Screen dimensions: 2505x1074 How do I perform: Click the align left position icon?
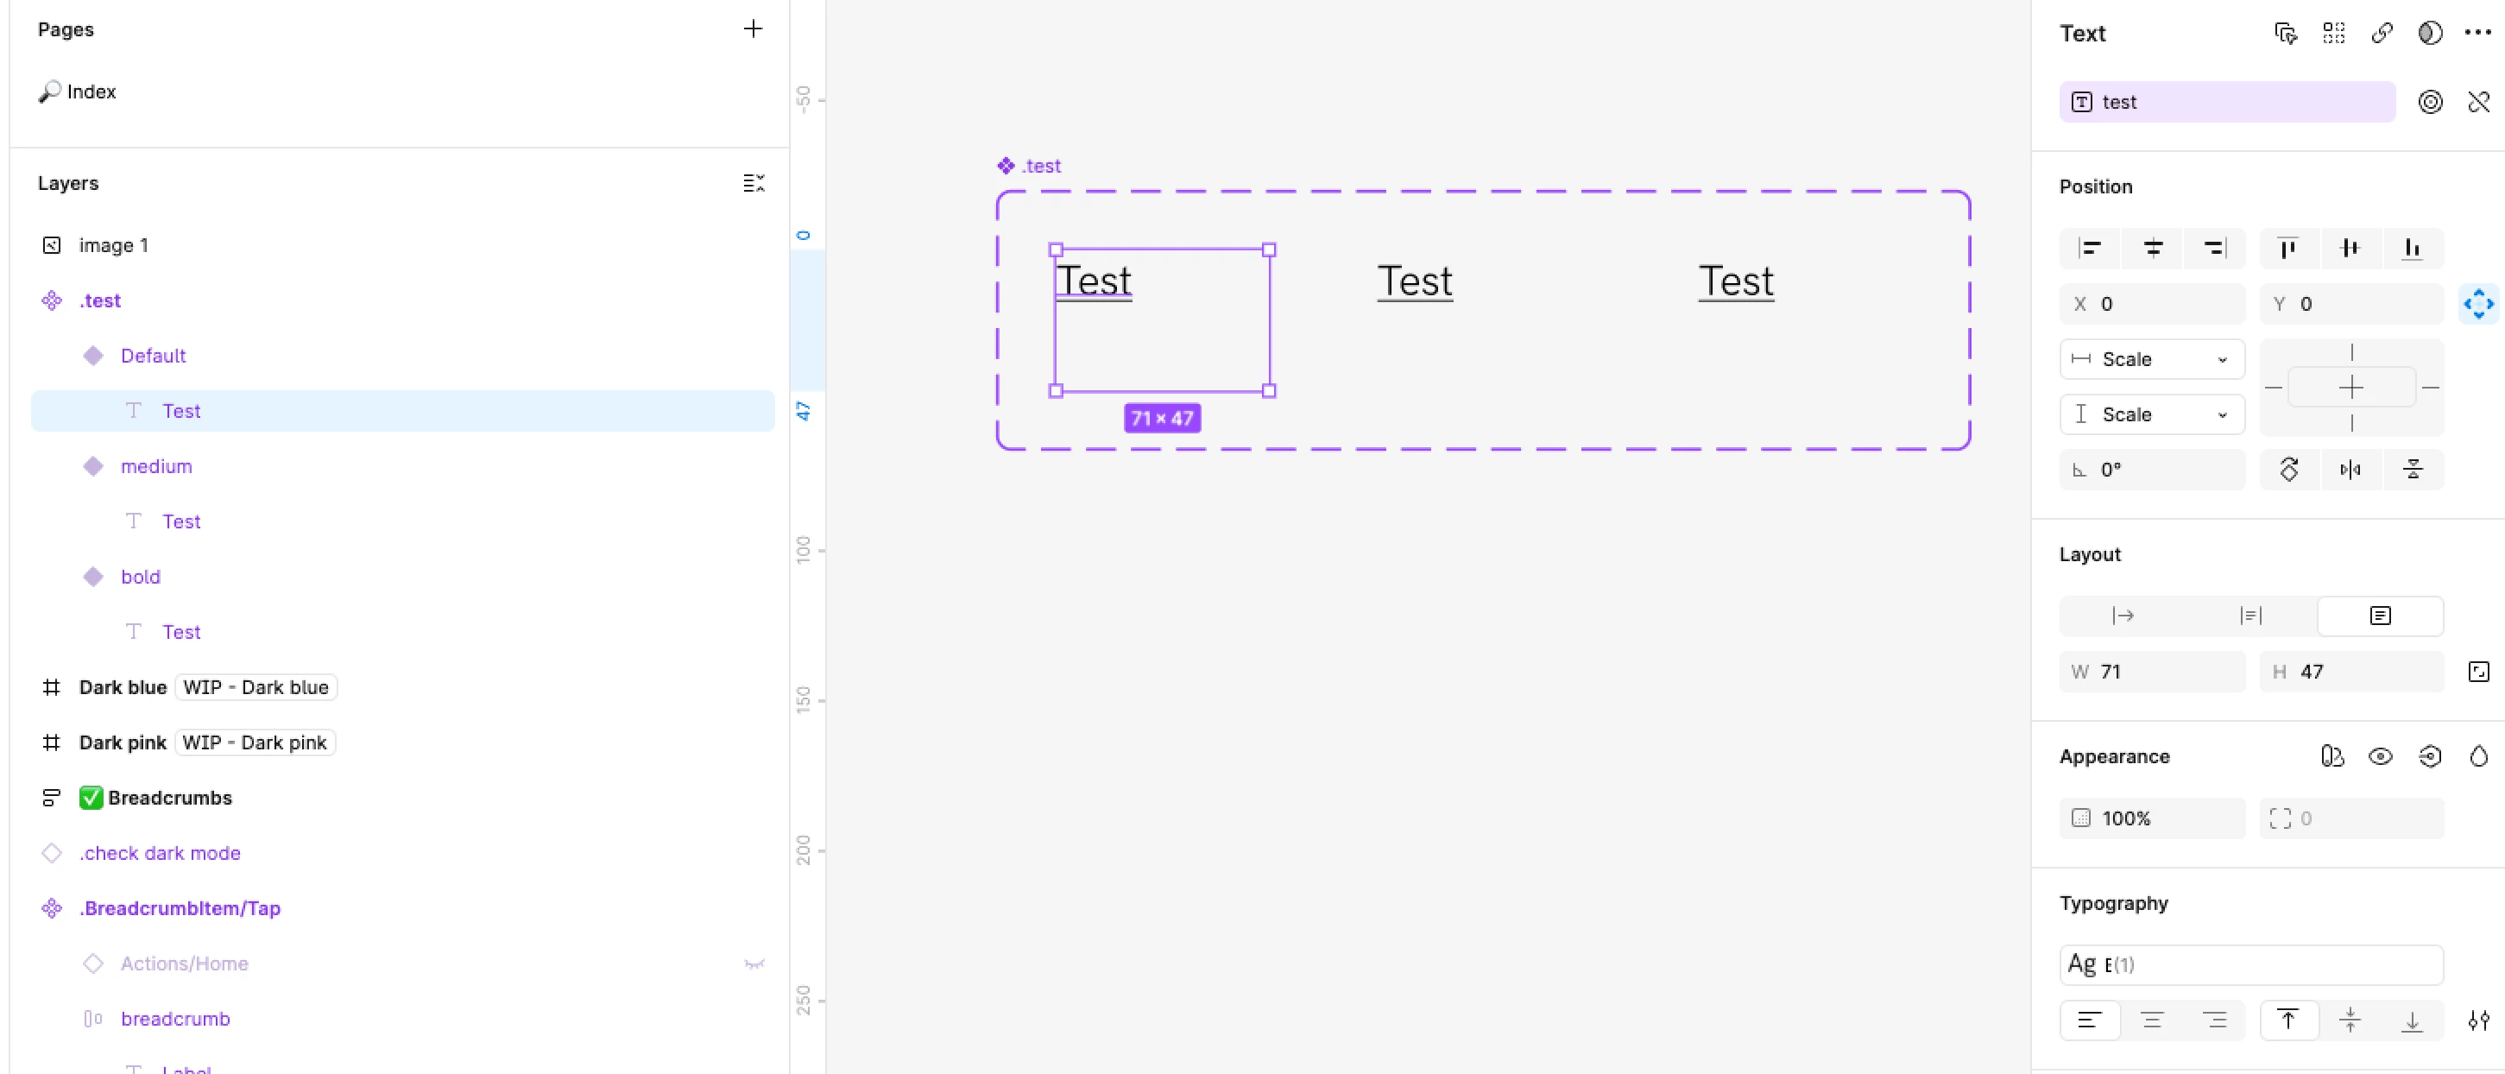coord(2090,248)
